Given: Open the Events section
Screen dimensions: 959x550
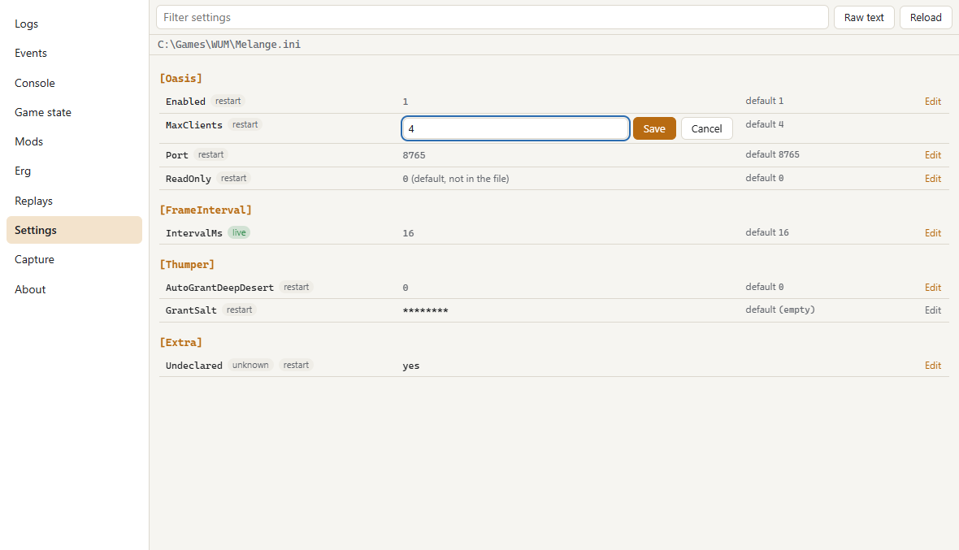Looking at the screenshot, I should pos(74,53).
